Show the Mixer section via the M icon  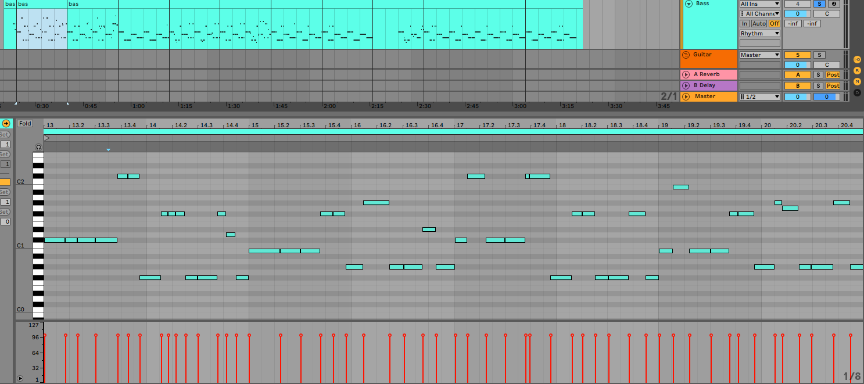(857, 82)
